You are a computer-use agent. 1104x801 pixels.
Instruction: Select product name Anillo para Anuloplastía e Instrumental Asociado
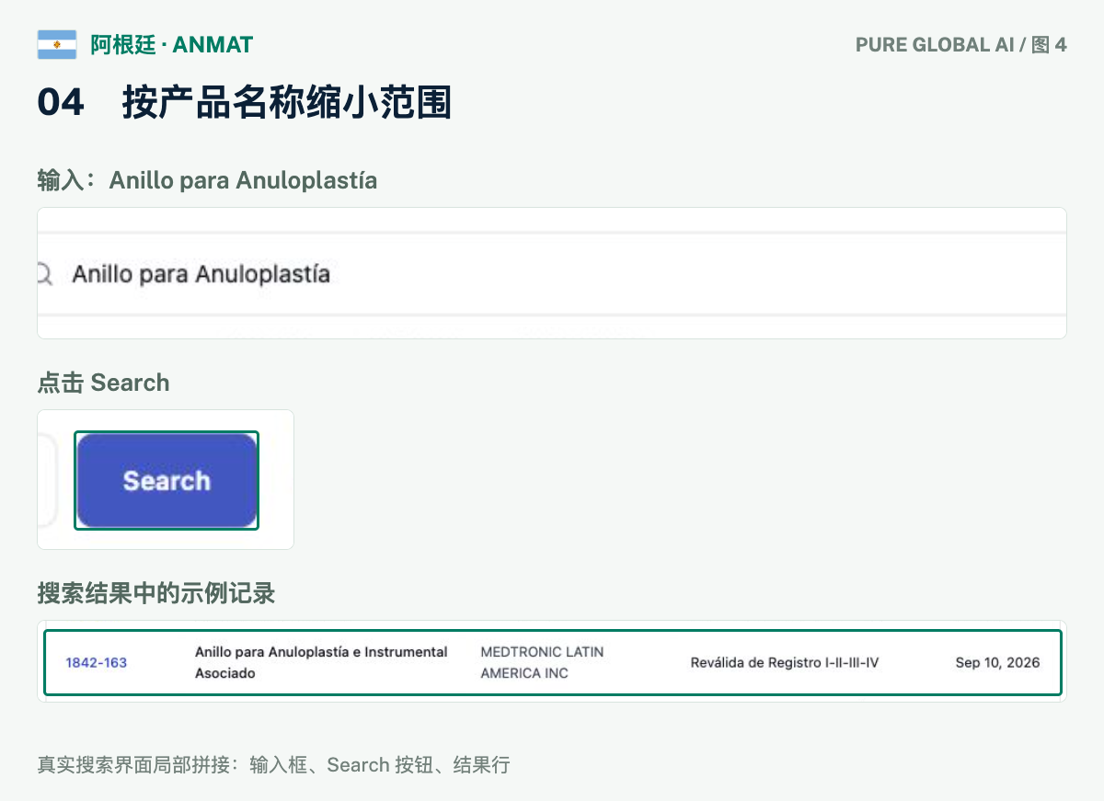tap(321, 662)
